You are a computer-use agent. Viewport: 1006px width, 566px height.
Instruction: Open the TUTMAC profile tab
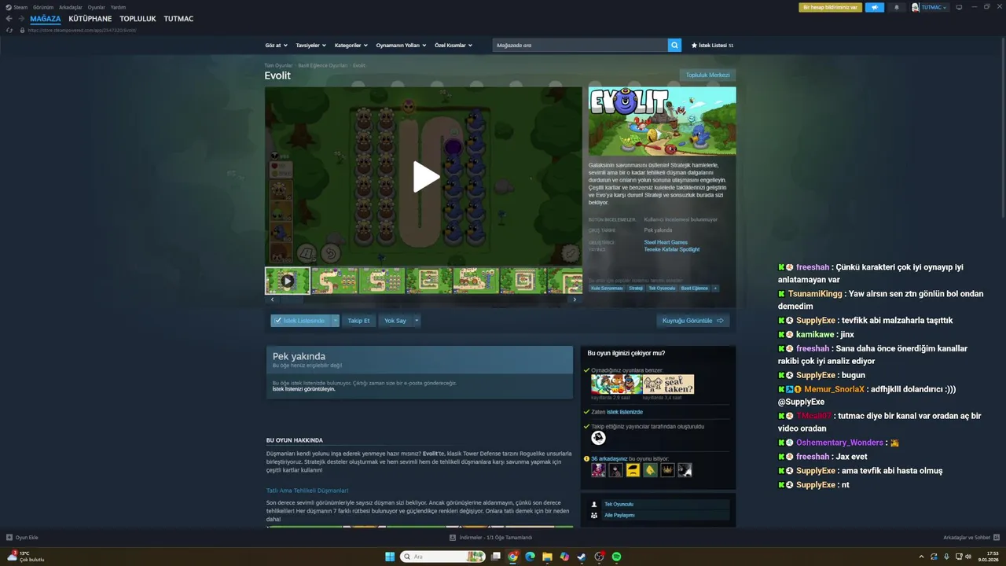pyautogui.click(x=178, y=19)
